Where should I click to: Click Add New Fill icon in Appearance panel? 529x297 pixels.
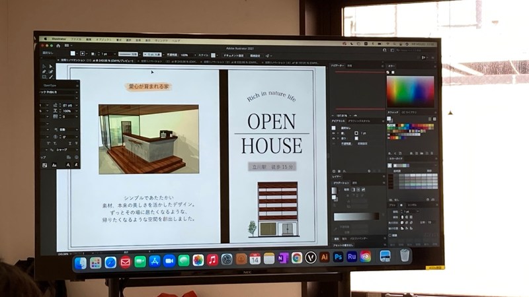coord(339,171)
